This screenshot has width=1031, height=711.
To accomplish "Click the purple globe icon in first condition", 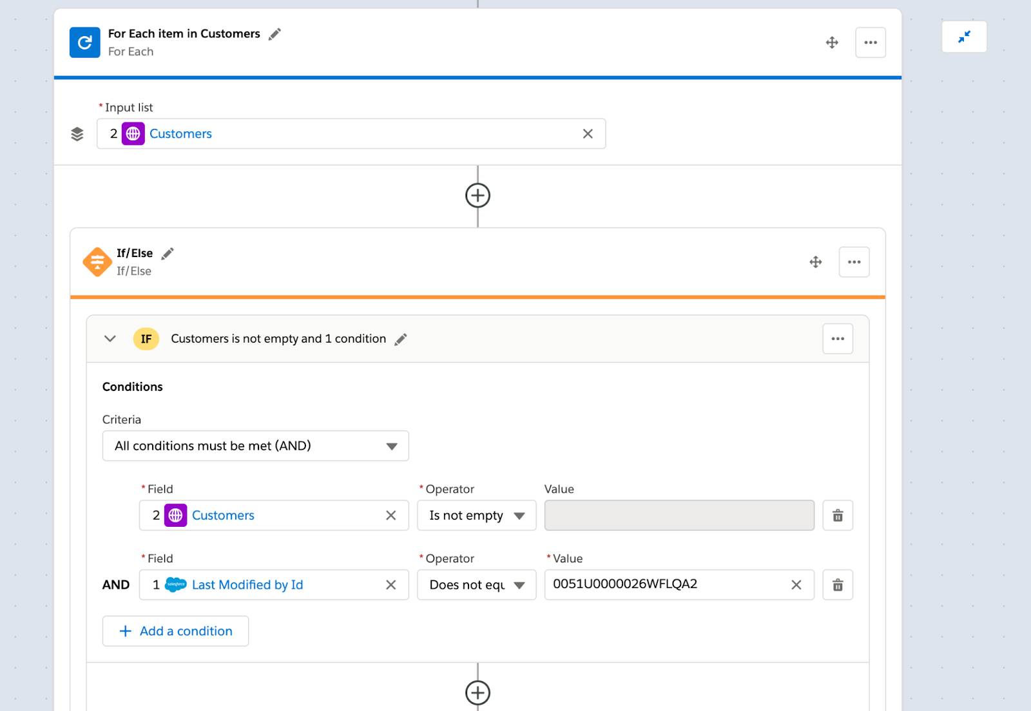I will 176,515.
